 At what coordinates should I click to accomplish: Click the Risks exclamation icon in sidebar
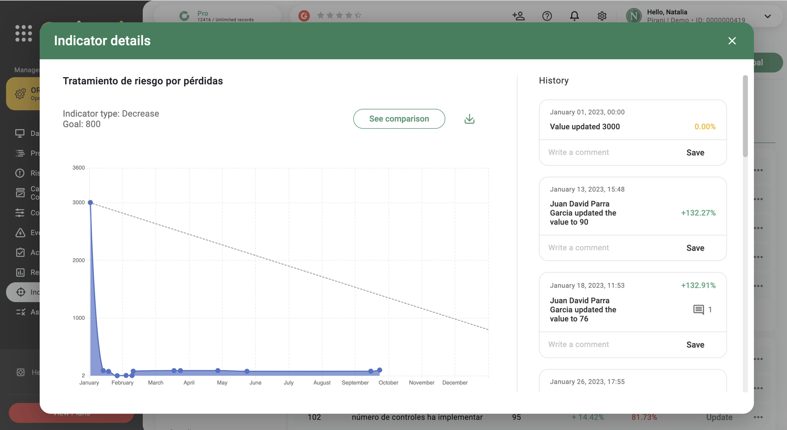tap(21, 173)
